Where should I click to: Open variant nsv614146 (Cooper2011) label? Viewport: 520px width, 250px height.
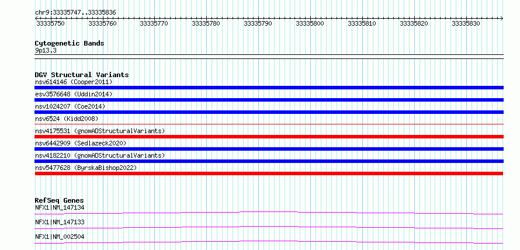pyautogui.click(x=74, y=82)
